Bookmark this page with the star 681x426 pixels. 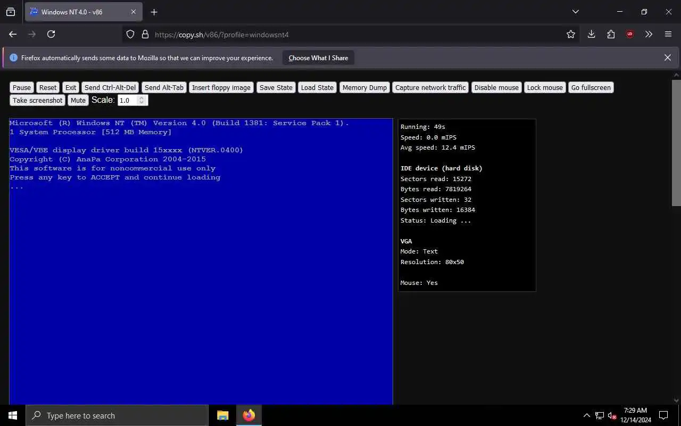[x=571, y=34]
